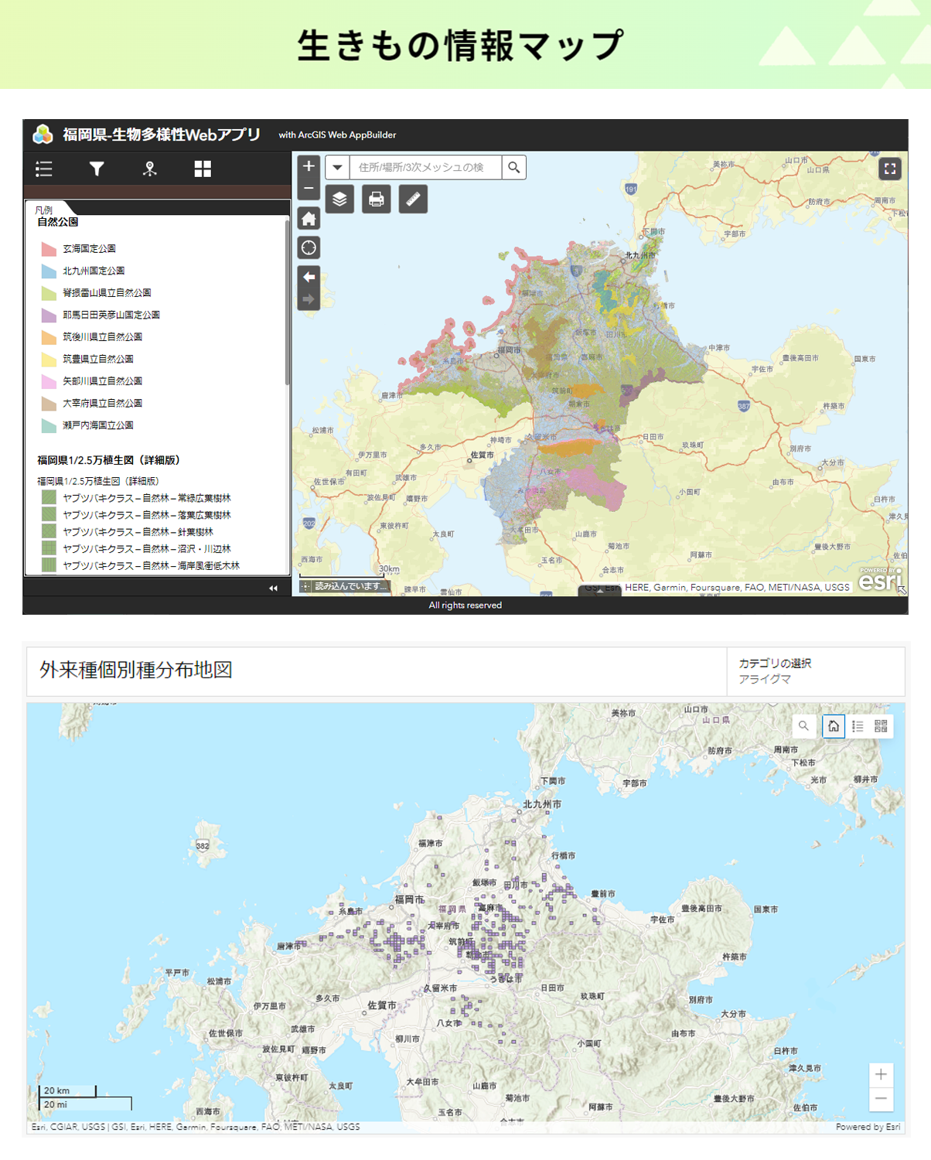
Task: Click the find my location button
Action: point(309,248)
